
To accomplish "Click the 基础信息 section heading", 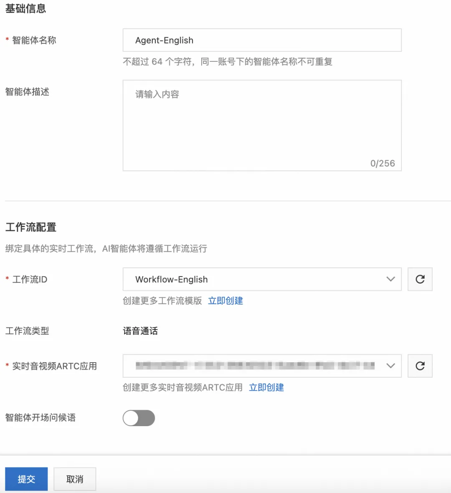I will 25,8.
